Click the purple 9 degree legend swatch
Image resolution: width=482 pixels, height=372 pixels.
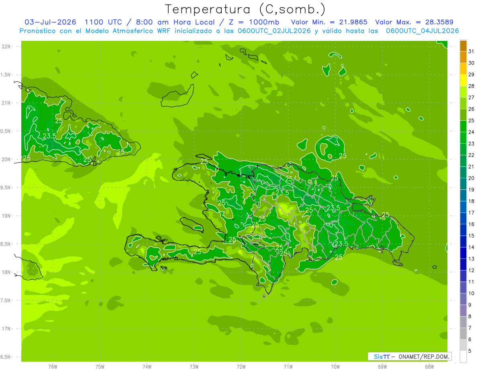tap(463, 299)
